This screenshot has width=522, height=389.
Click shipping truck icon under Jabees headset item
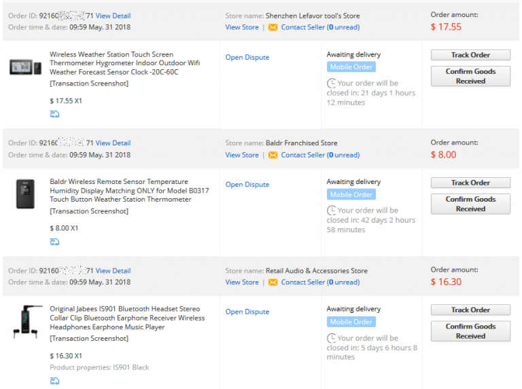tap(54, 381)
